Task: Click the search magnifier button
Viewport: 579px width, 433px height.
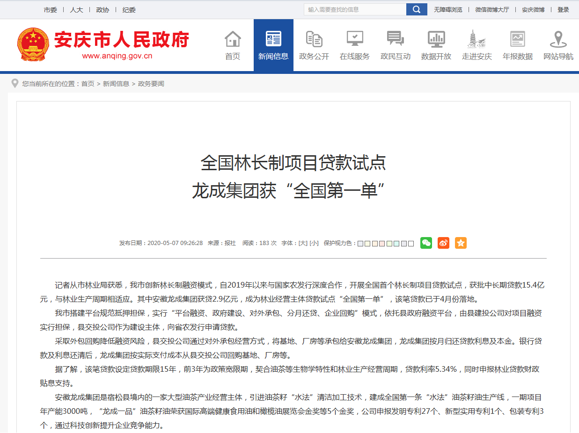Action: (x=416, y=9)
